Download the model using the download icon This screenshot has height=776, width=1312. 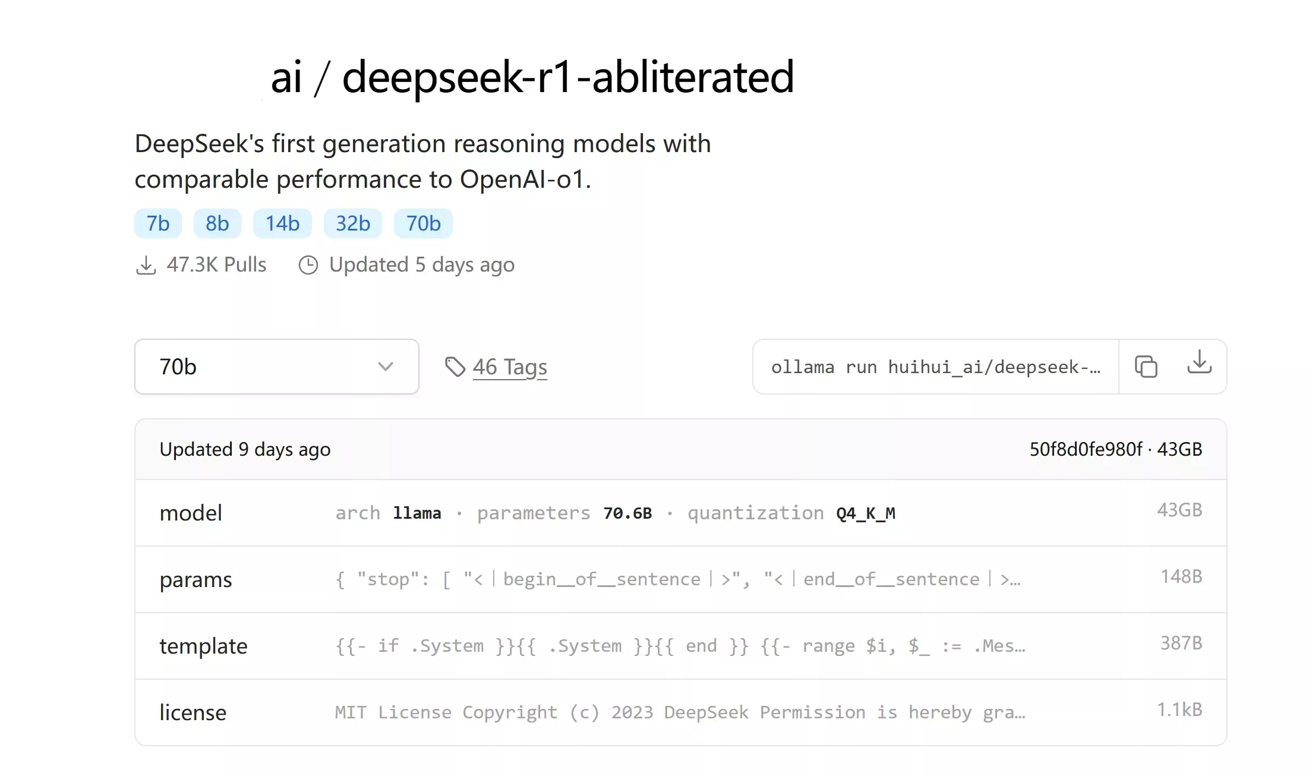point(1200,367)
